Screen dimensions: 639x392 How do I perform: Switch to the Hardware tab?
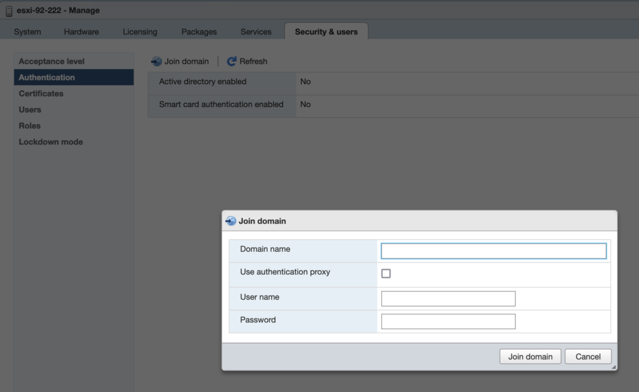click(x=82, y=32)
